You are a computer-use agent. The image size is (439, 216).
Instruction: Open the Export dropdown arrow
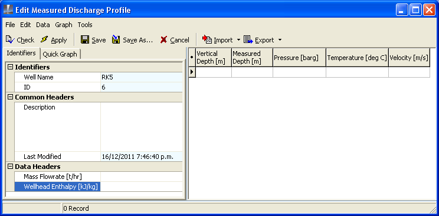280,40
